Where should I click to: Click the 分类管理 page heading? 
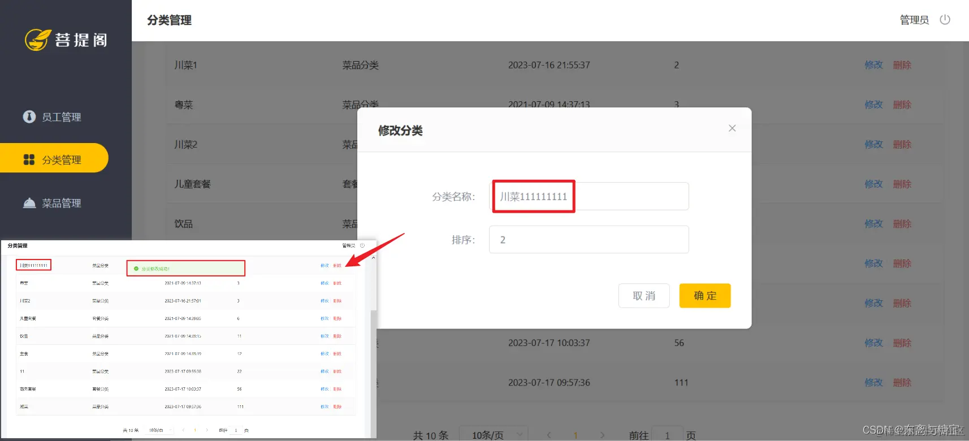point(169,20)
